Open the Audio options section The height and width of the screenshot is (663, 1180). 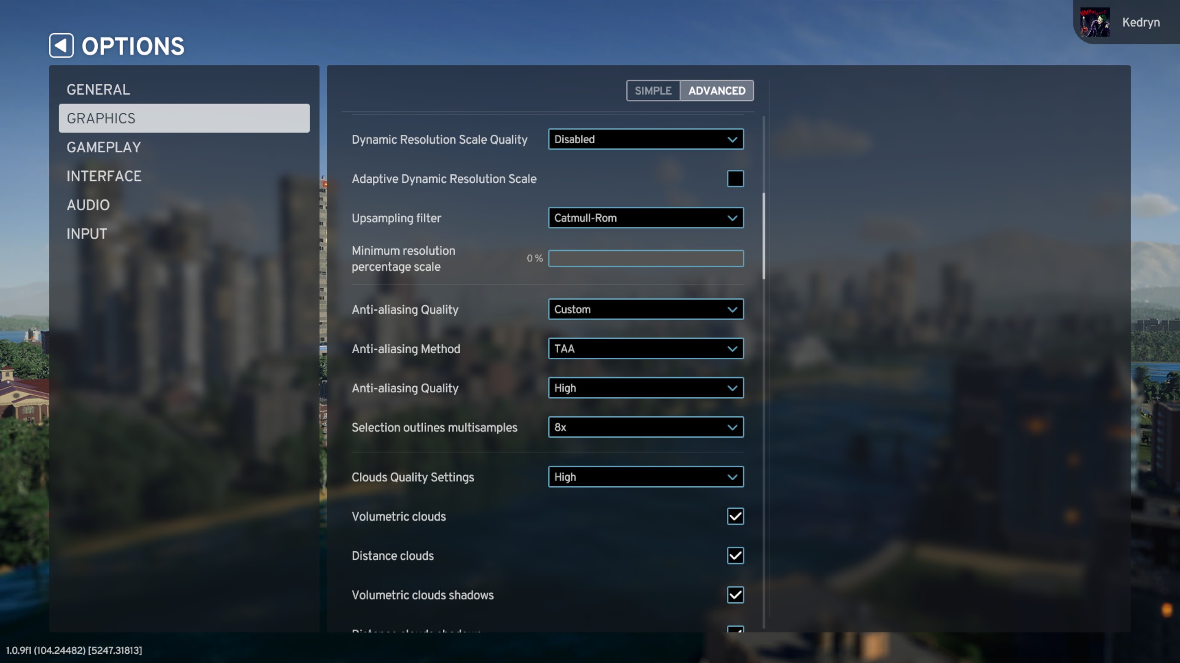point(88,205)
